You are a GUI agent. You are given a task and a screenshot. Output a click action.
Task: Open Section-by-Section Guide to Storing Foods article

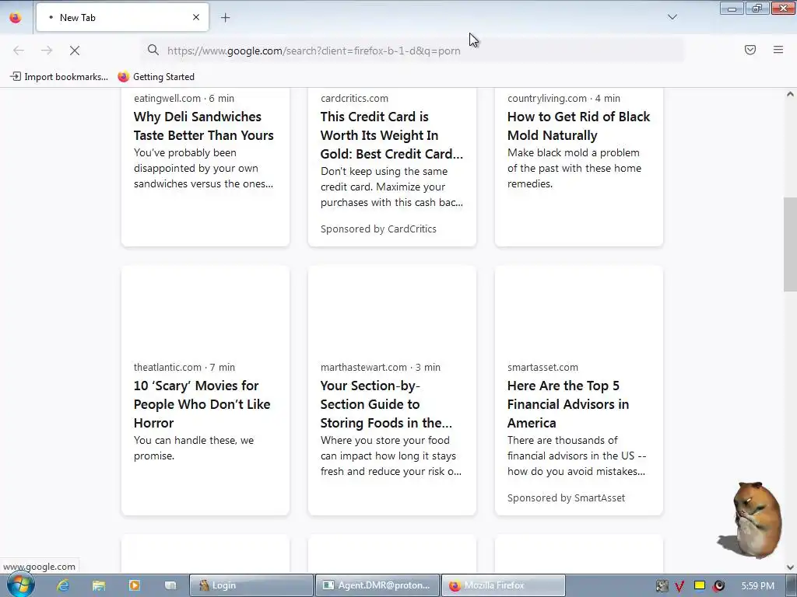point(386,404)
